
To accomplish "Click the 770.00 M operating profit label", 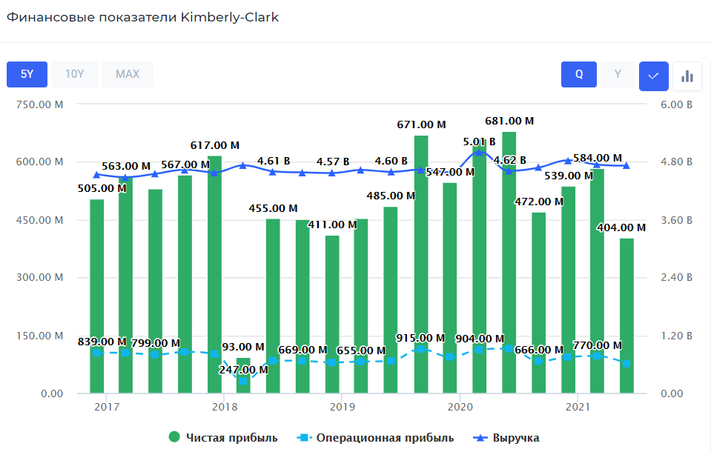I will [597, 345].
